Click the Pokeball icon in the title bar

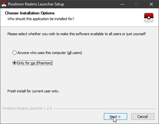(4, 4)
